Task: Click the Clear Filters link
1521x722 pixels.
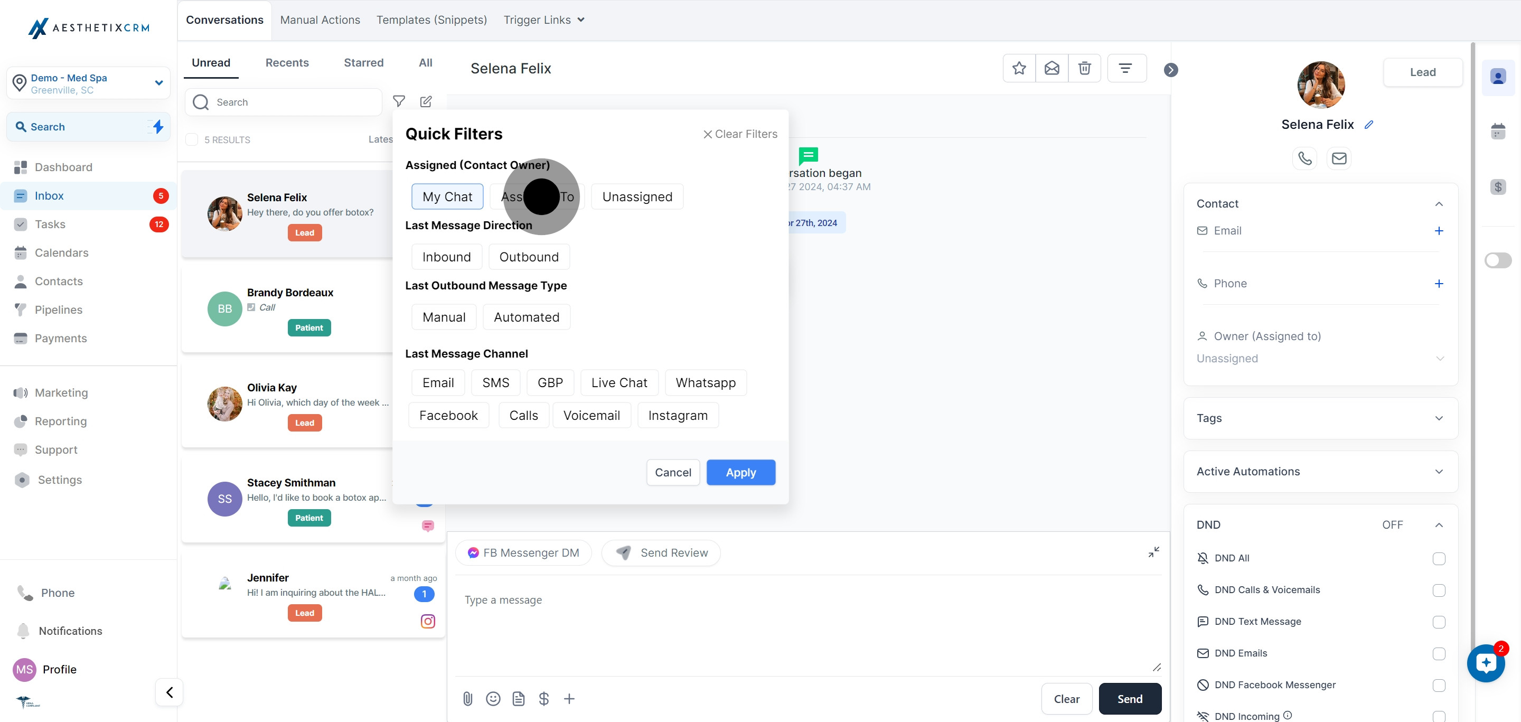Action: click(x=740, y=134)
